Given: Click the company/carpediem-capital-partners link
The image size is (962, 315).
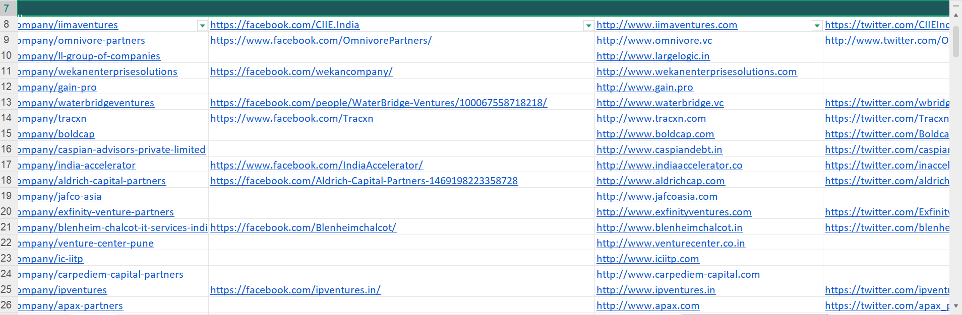Looking at the screenshot, I should tap(101, 275).
